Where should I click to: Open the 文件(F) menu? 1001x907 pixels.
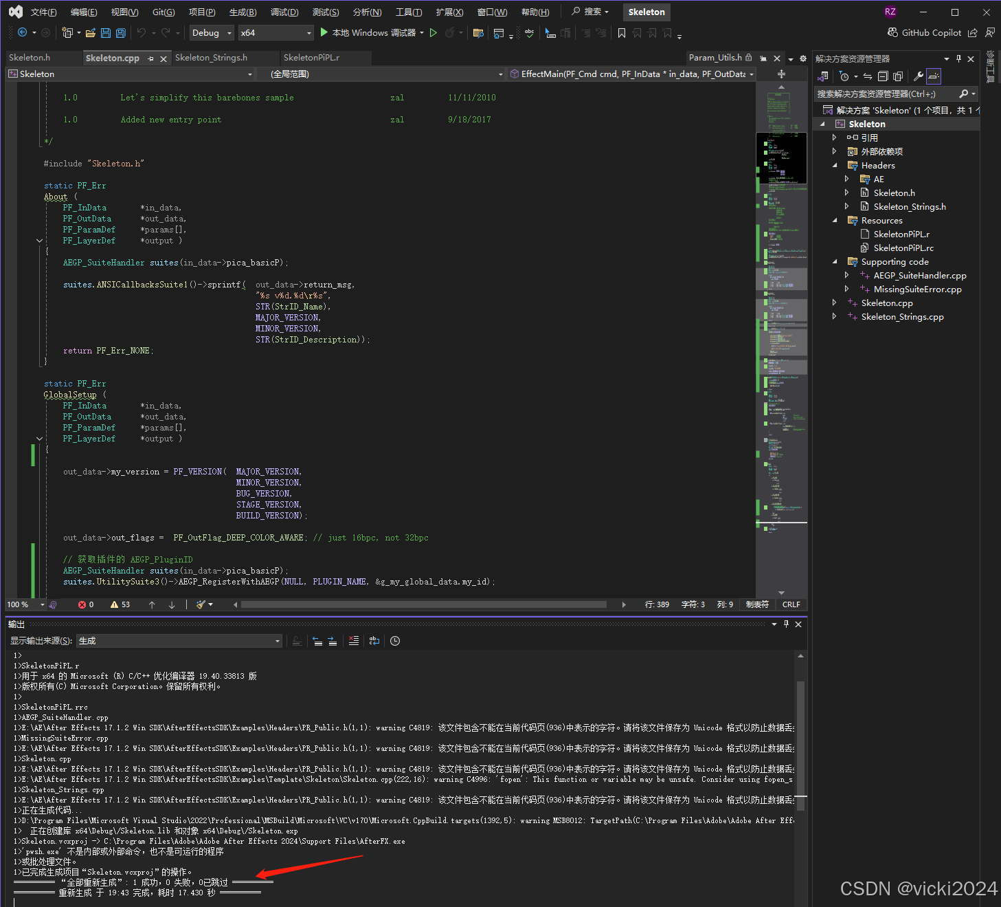[43, 12]
